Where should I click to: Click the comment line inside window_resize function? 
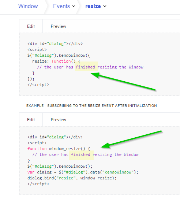[x=85, y=155]
